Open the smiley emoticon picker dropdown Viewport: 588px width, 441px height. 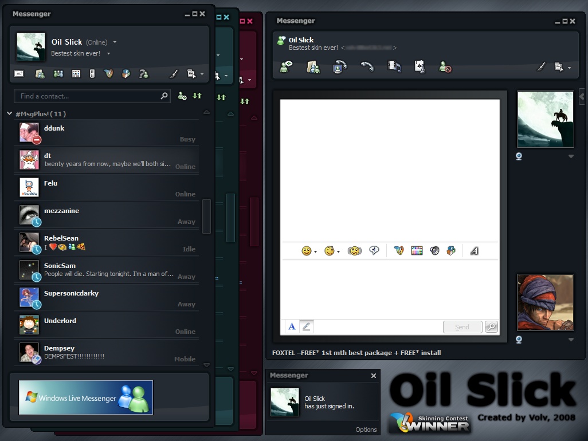pyautogui.click(x=315, y=251)
